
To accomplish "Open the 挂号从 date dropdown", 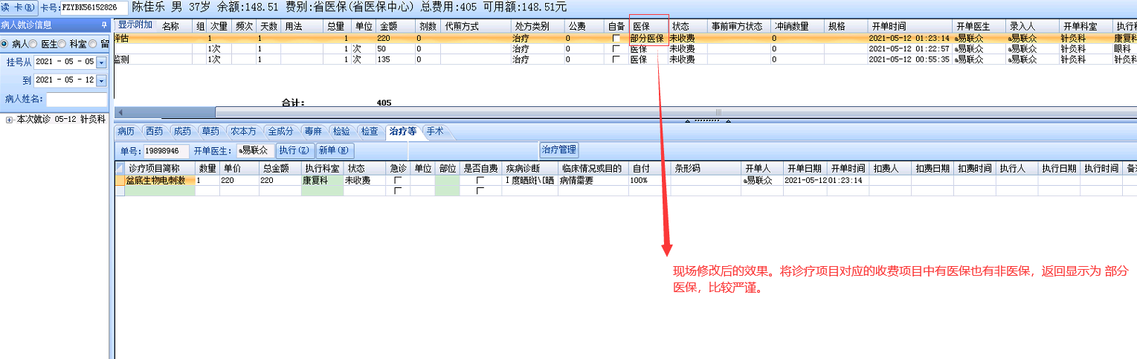I will coord(102,61).
